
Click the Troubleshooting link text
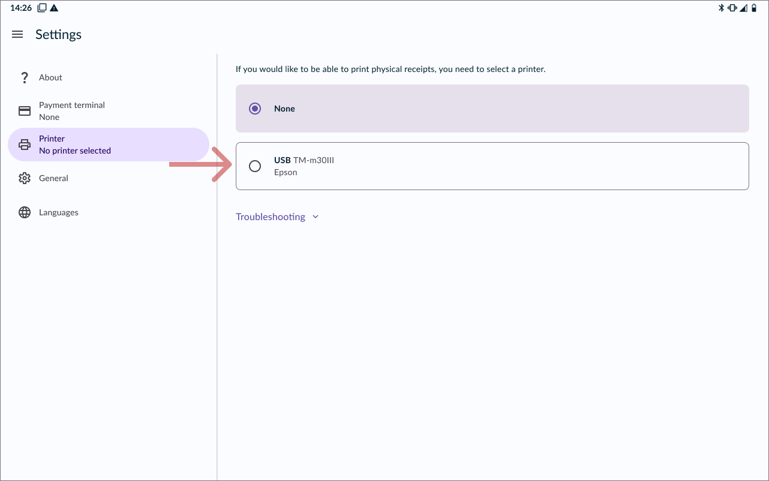coord(271,217)
